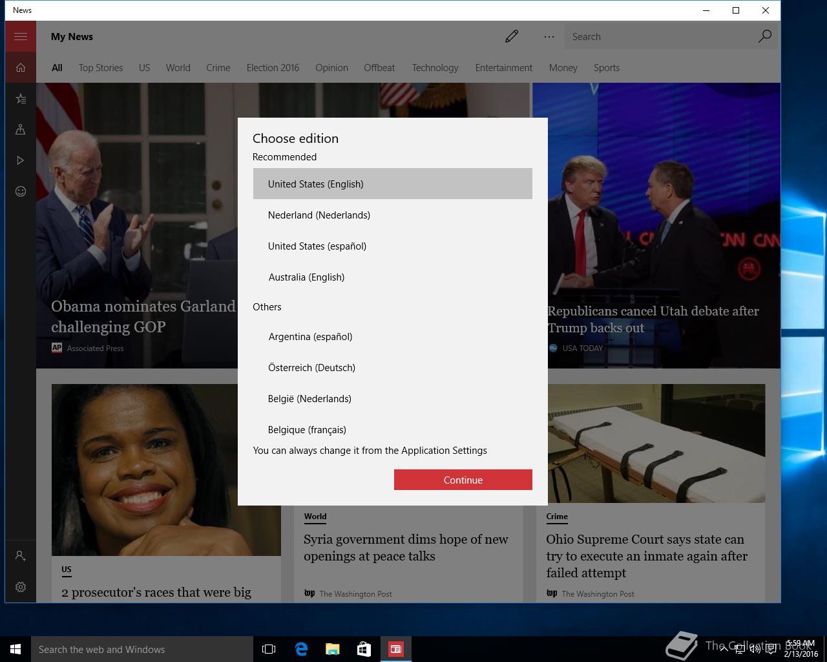This screenshot has width=827, height=662.
Task: Click the red Continue button
Action: coord(463,480)
